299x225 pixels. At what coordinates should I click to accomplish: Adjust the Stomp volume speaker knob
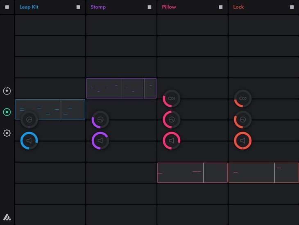(x=100, y=141)
